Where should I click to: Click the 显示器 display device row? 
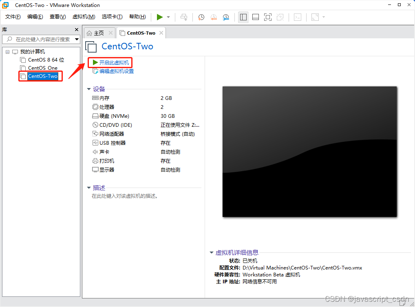146,170
